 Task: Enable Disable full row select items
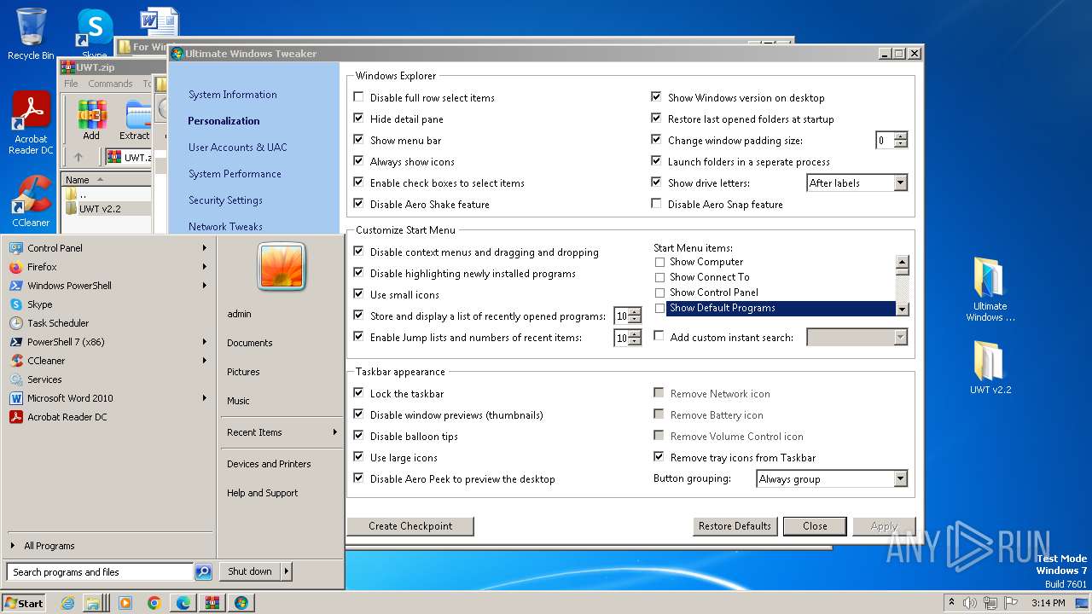click(x=358, y=97)
